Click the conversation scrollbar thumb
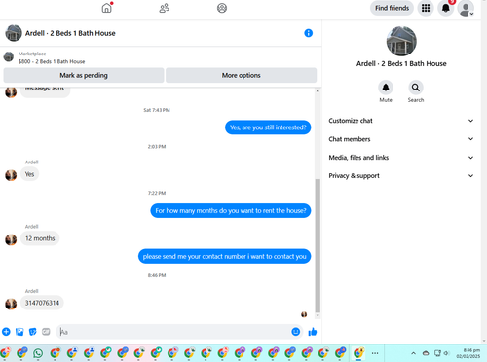487x362 pixels. coord(318,245)
